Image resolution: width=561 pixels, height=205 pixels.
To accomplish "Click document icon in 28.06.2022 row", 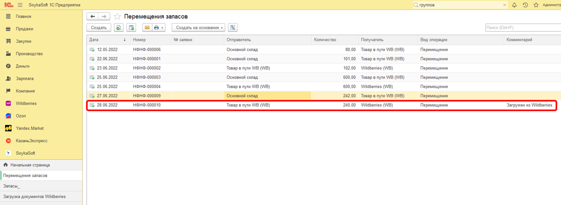I will click(x=92, y=105).
